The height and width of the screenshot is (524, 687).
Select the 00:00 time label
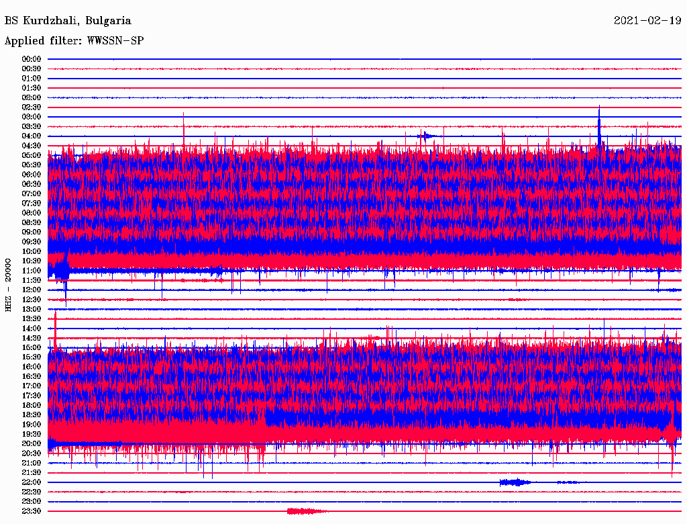[x=32, y=59]
